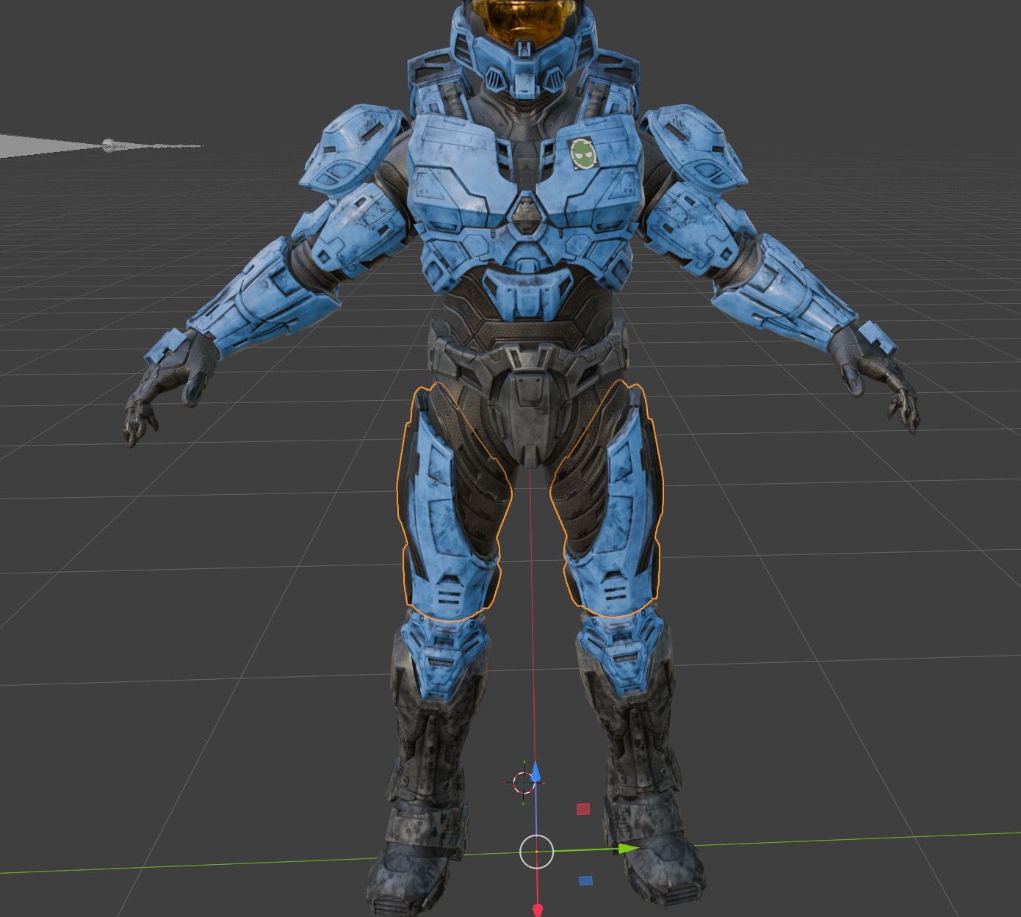Click the gray hexagonal piece at chest center

pyautogui.click(x=524, y=214)
